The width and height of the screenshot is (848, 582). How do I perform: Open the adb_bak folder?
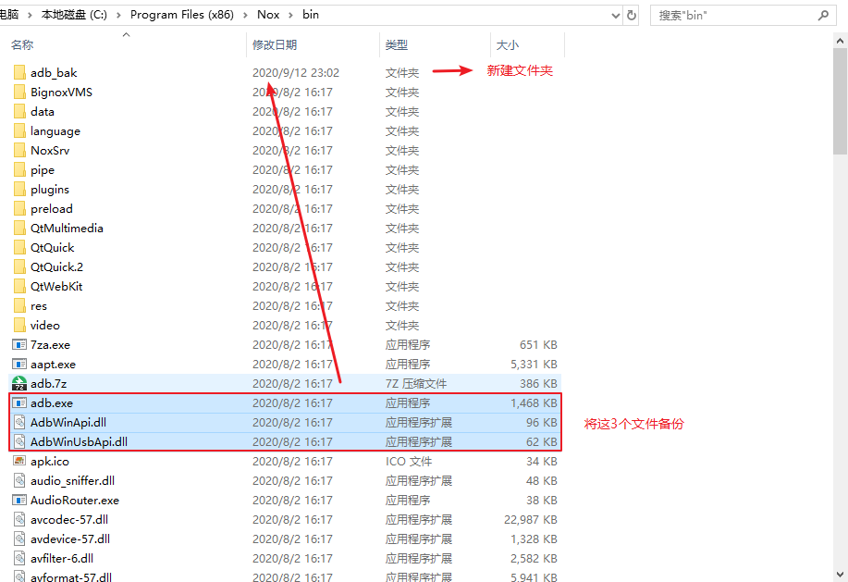[x=46, y=72]
